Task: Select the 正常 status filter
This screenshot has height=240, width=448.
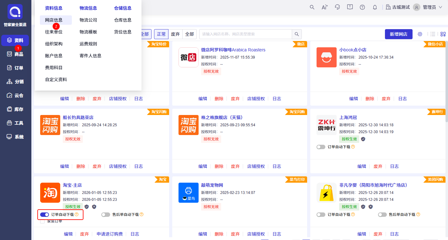Action: tap(162, 34)
